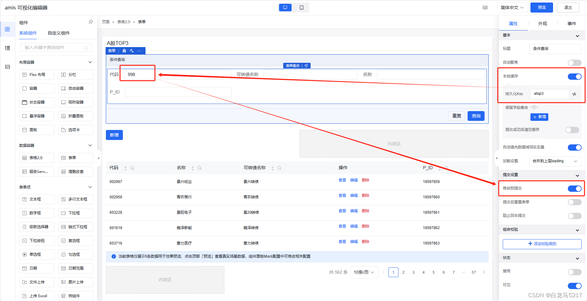
Task: Click the 退出 button
Action: [568, 8]
